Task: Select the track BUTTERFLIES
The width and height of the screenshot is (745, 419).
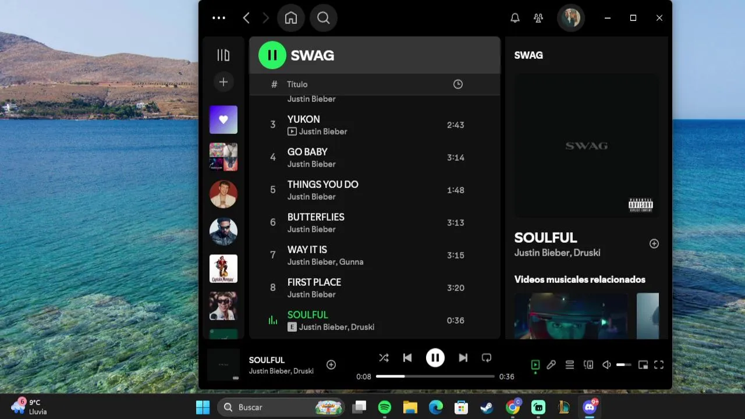Action: click(375, 223)
